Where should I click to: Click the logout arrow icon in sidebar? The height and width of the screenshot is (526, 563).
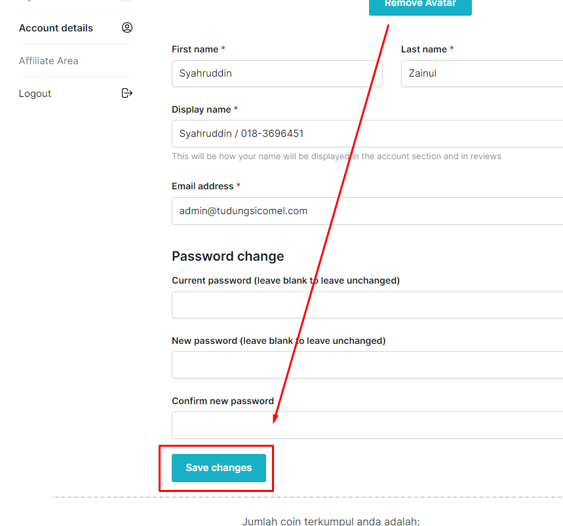click(x=127, y=93)
